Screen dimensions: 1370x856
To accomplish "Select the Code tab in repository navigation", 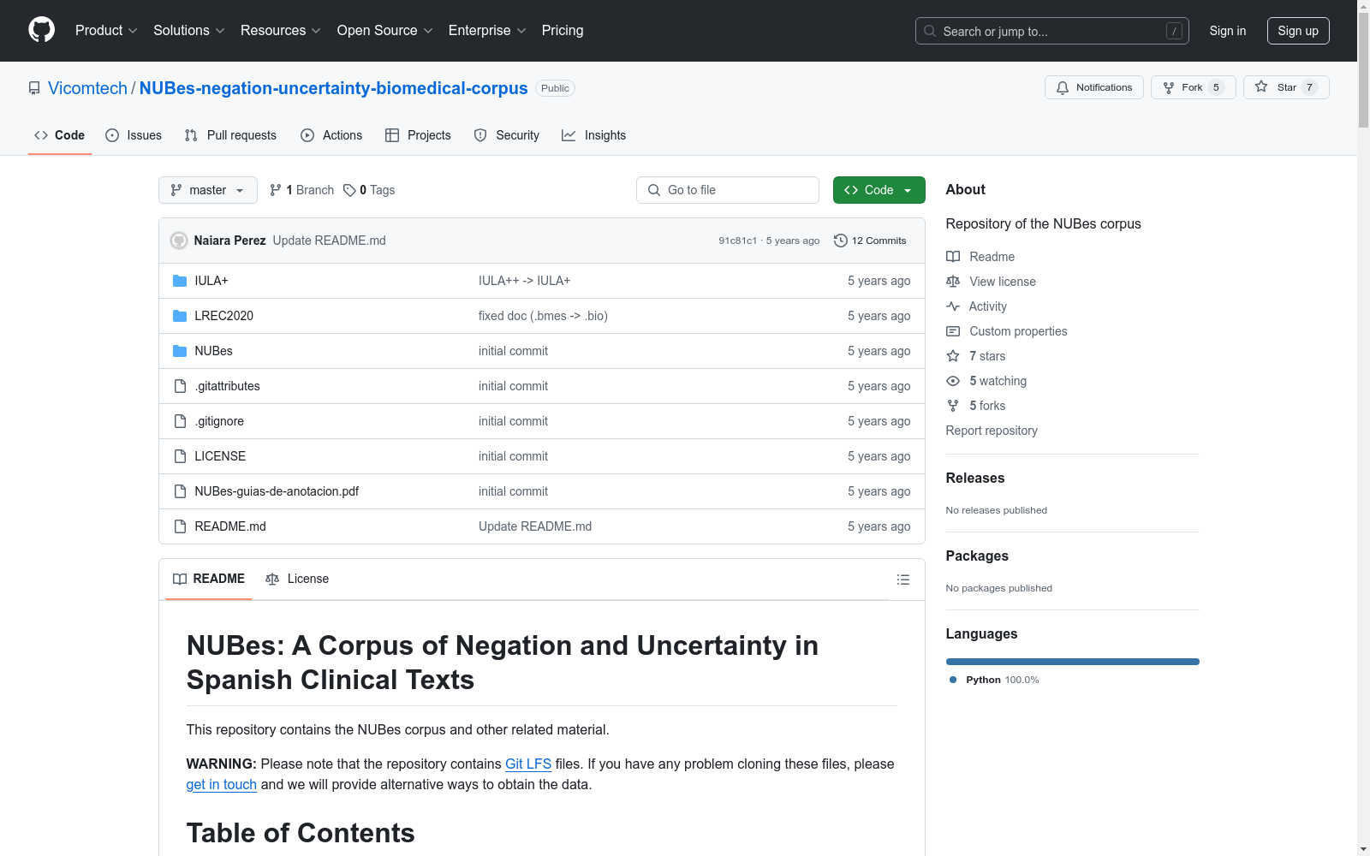I will (60, 135).
